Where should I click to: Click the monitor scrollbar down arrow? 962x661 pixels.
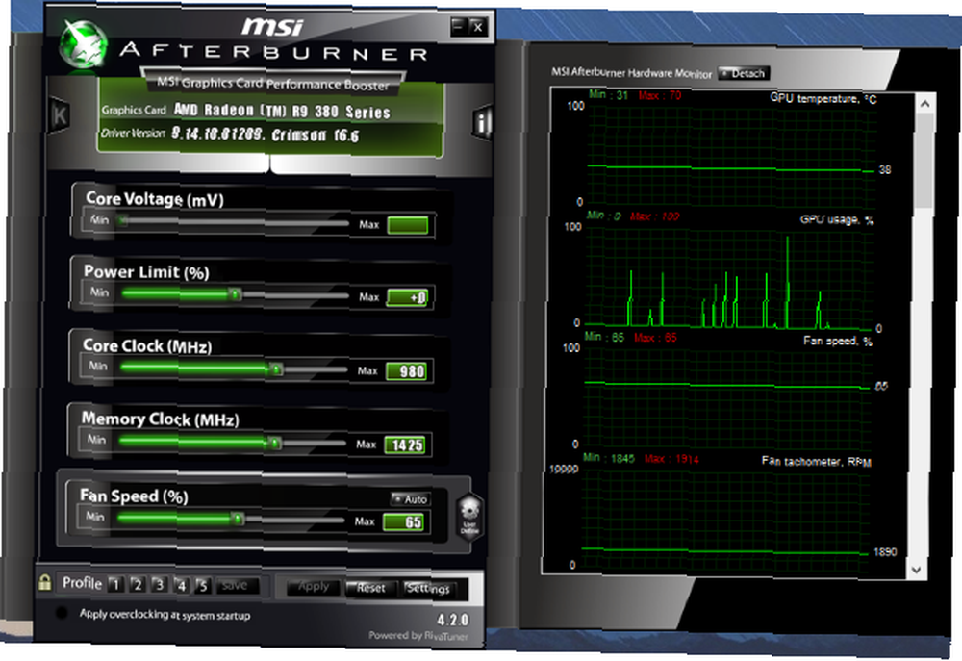916,570
